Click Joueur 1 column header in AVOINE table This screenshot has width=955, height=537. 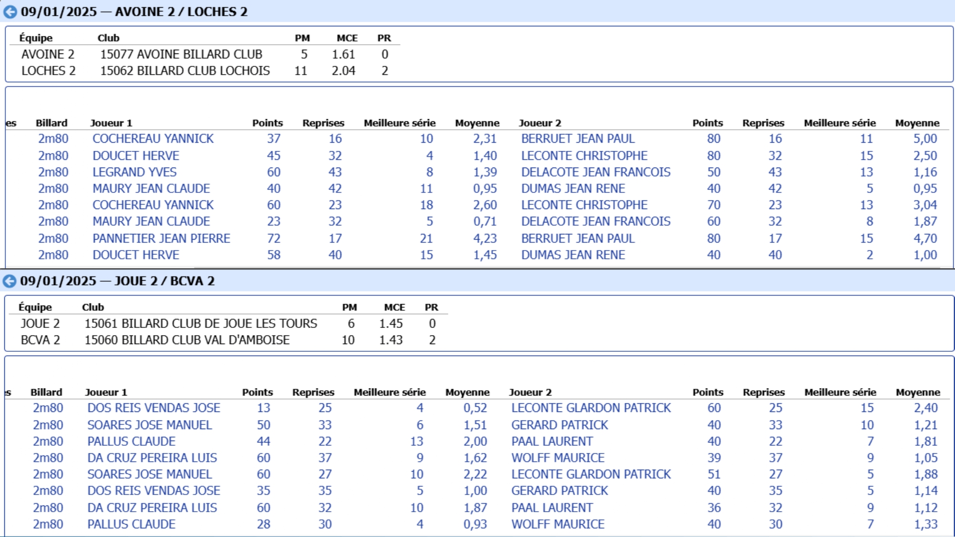click(111, 123)
